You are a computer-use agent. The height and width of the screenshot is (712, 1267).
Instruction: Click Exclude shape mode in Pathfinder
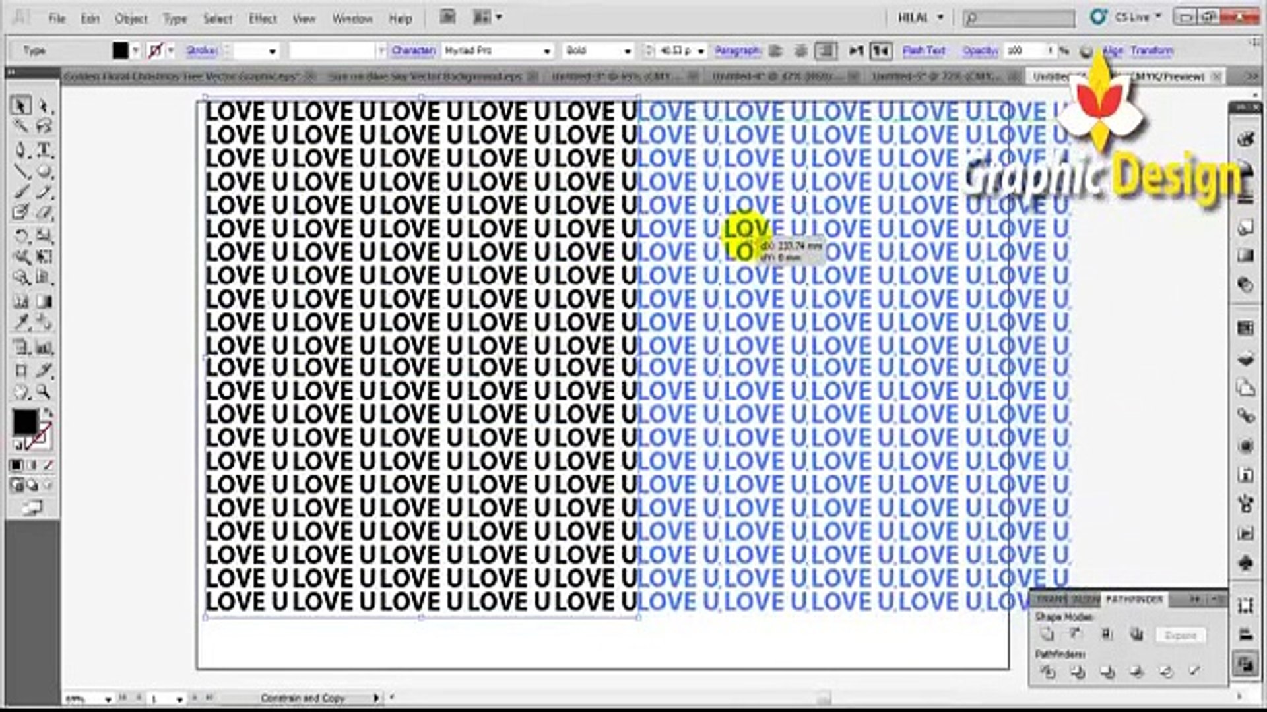pyautogui.click(x=1136, y=635)
